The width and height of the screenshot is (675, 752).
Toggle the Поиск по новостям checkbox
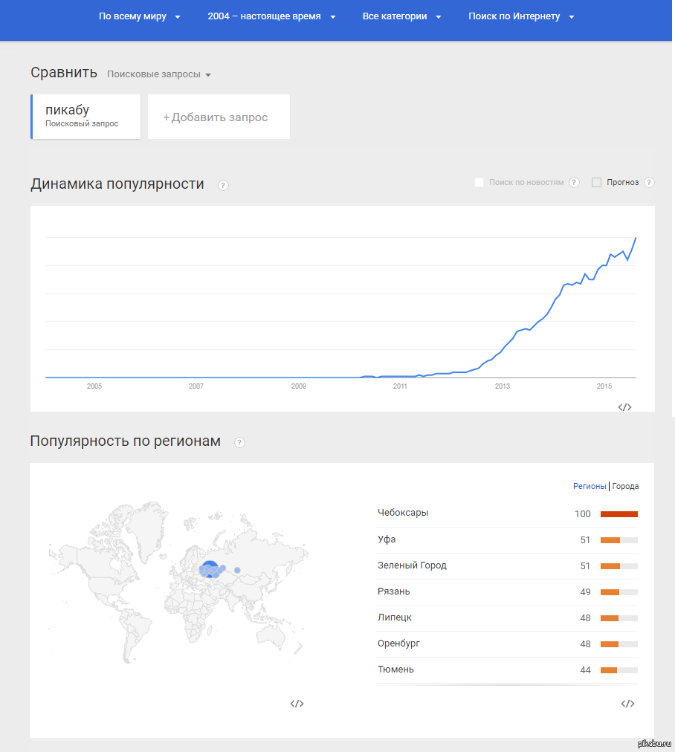[479, 182]
